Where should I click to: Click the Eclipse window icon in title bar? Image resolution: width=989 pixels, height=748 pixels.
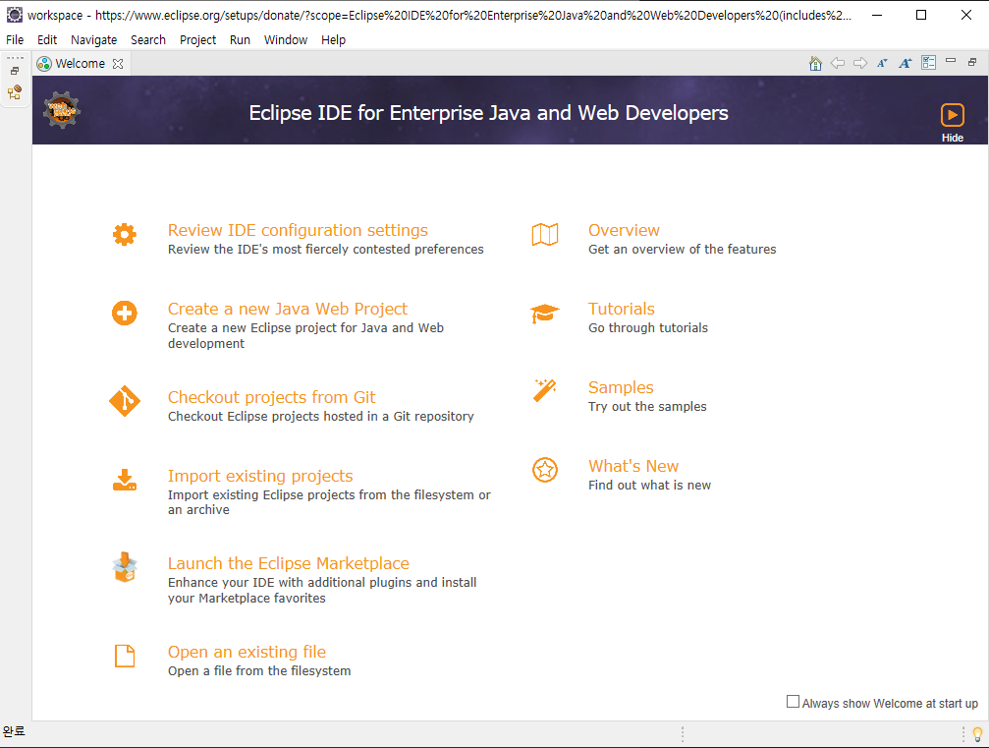click(14, 15)
